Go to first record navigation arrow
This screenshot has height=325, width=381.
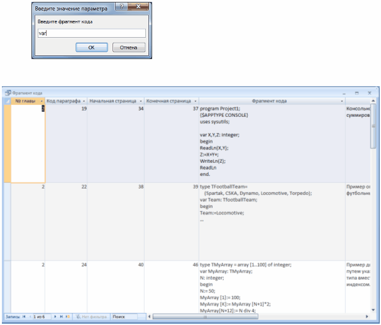[25, 318]
